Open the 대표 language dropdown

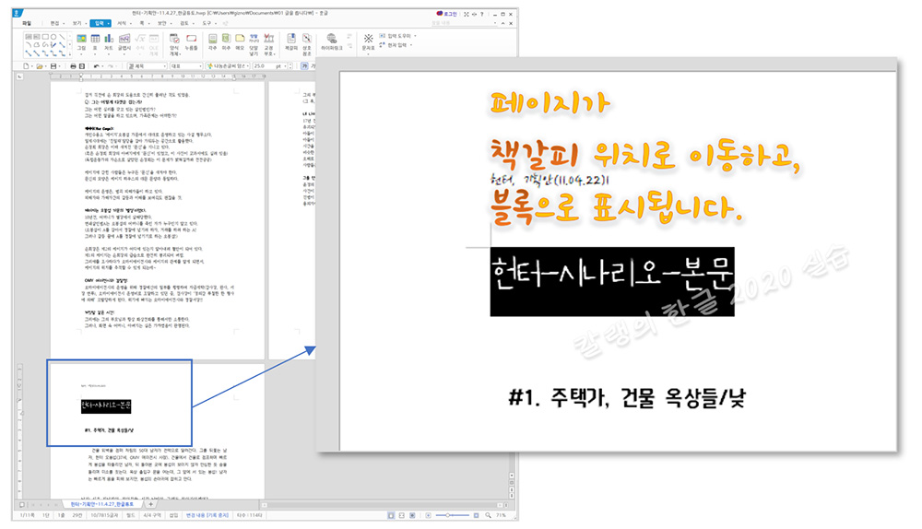pos(186,66)
